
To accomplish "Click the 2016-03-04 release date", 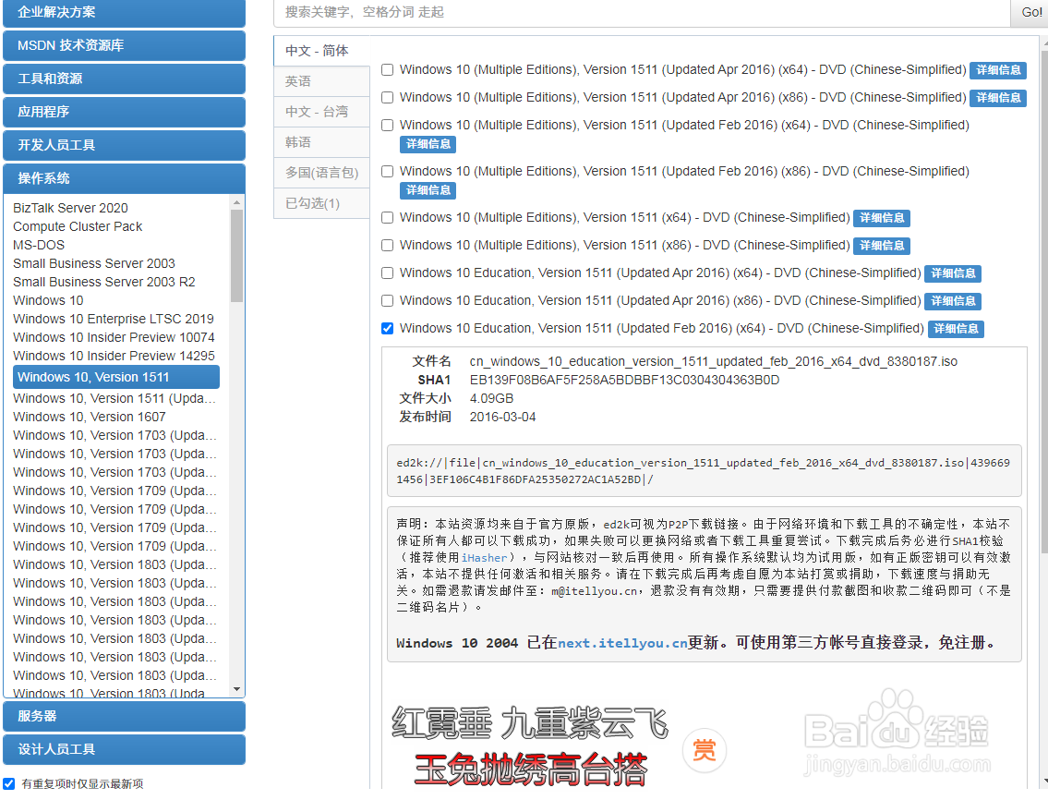I will point(502,418).
